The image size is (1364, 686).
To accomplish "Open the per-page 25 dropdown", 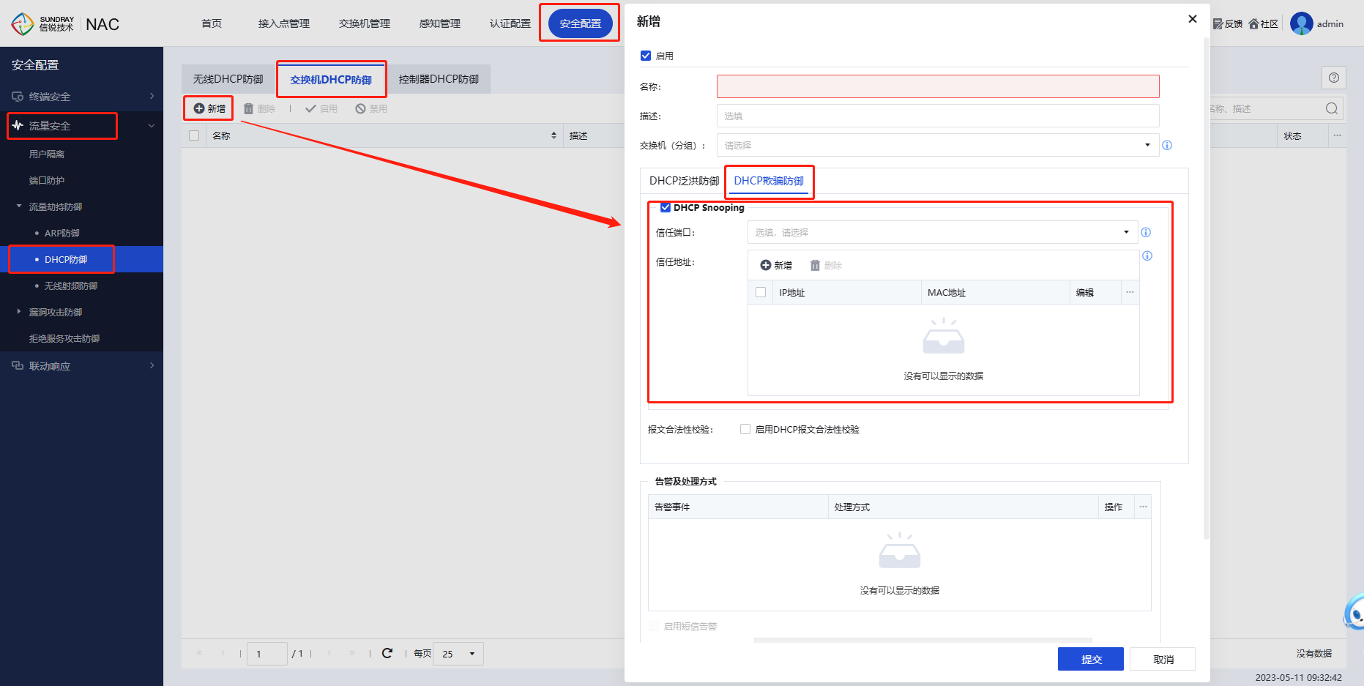I will [x=458, y=654].
